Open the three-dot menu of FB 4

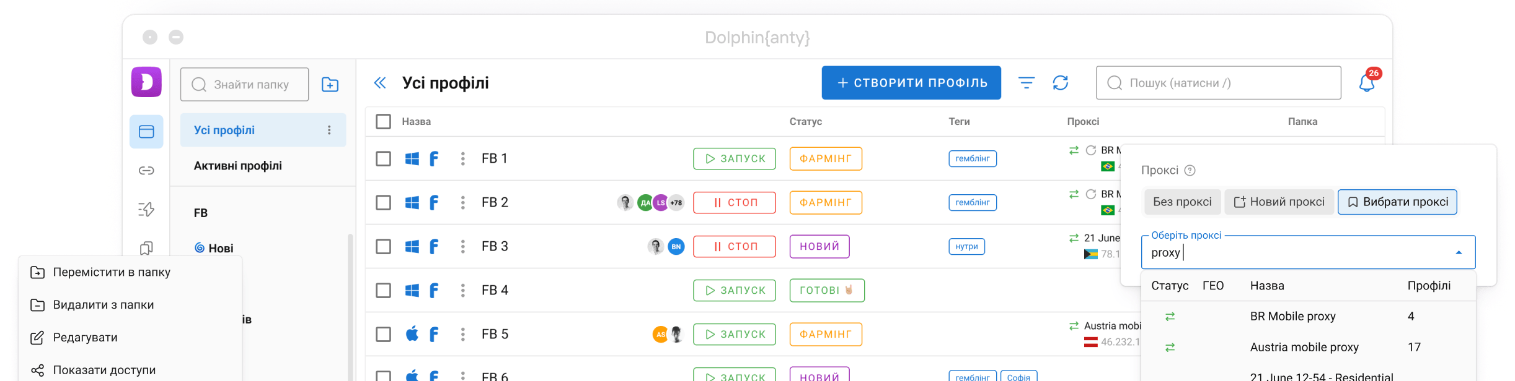[x=462, y=290]
